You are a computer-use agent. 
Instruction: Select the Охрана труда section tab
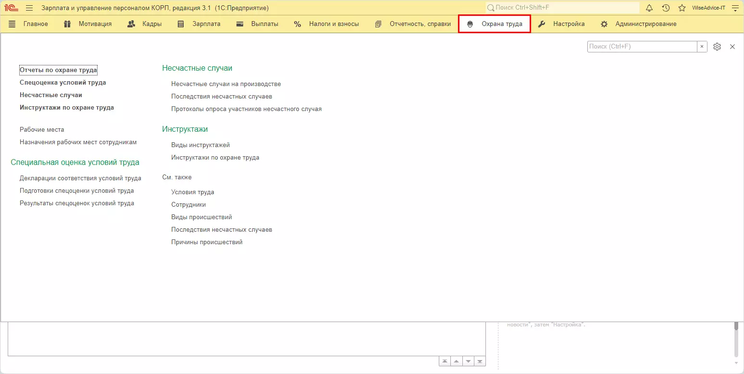tap(495, 24)
